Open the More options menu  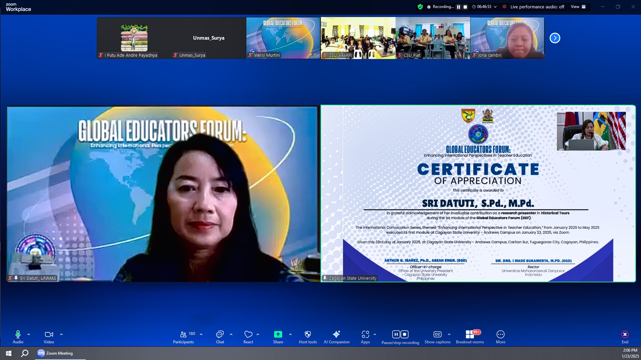point(501,337)
